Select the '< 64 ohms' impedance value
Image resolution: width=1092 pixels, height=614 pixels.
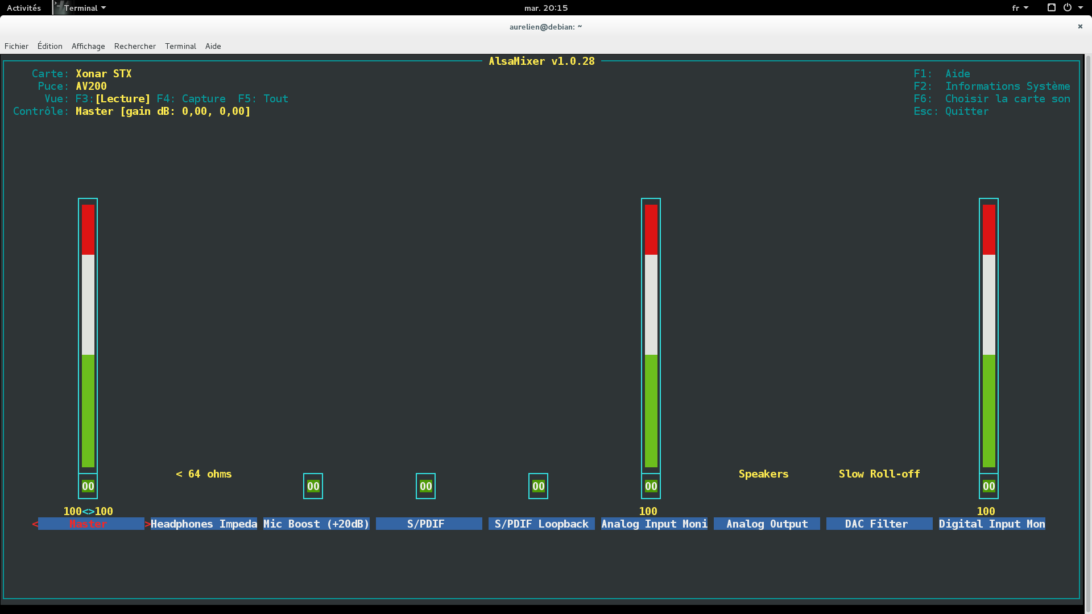tap(204, 474)
